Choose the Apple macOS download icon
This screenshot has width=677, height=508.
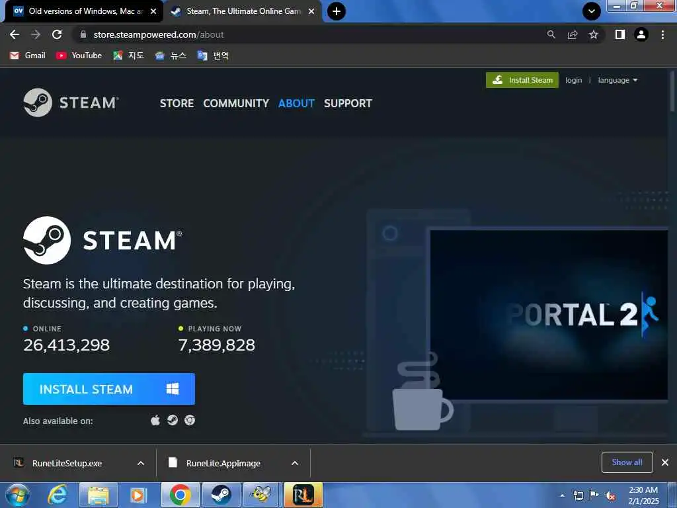pyautogui.click(x=155, y=420)
